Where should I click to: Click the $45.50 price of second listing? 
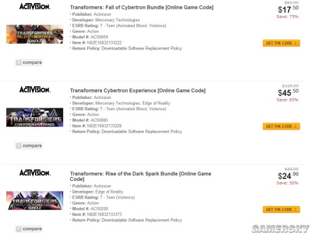click(288, 93)
